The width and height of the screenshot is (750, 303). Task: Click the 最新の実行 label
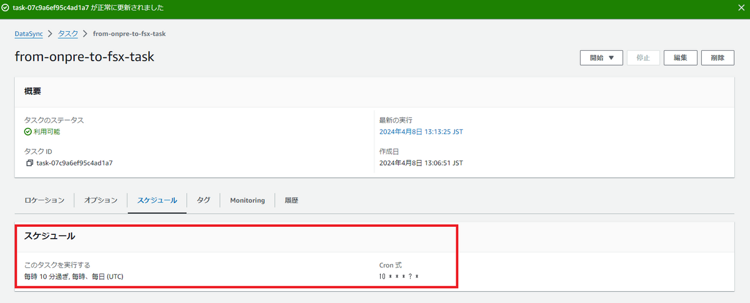point(396,120)
